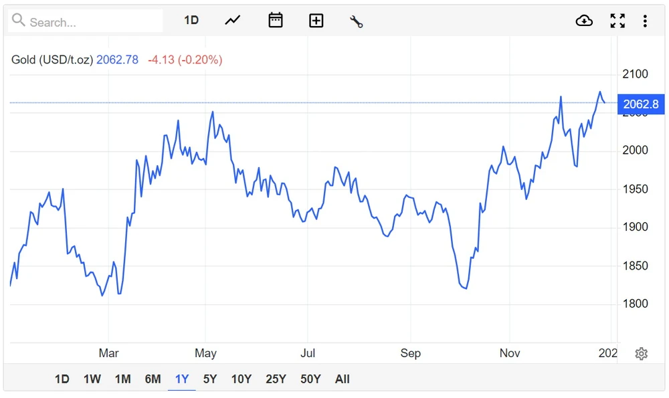Open the 1D interval dropdown
This screenshot has width=669, height=398.
(x=191, y=21)
